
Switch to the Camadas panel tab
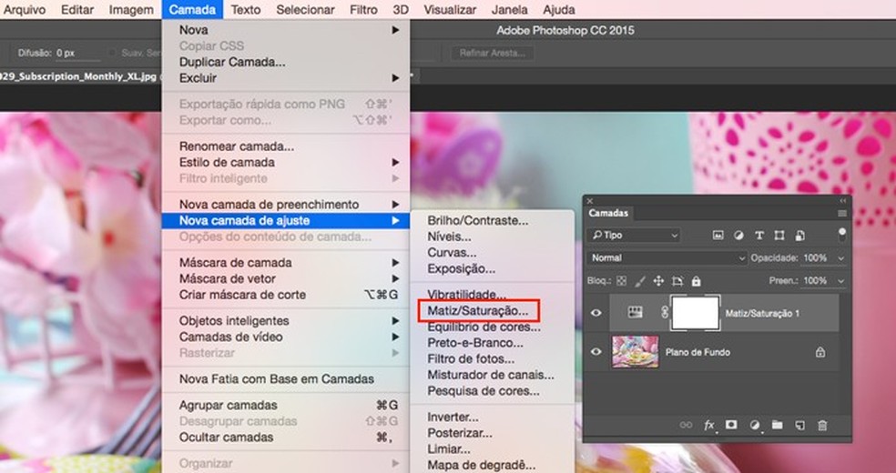click(608, 214)
